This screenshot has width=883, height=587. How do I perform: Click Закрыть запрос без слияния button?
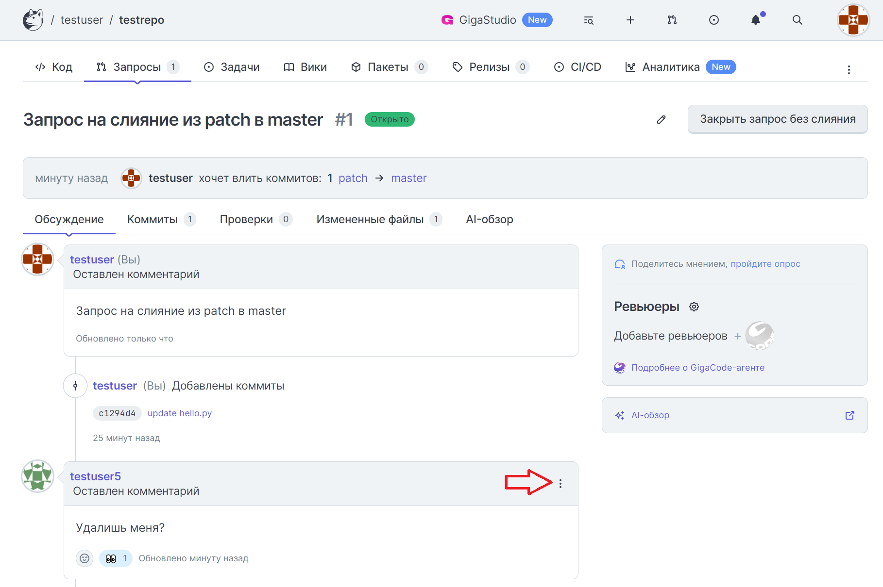click(778, 119)
